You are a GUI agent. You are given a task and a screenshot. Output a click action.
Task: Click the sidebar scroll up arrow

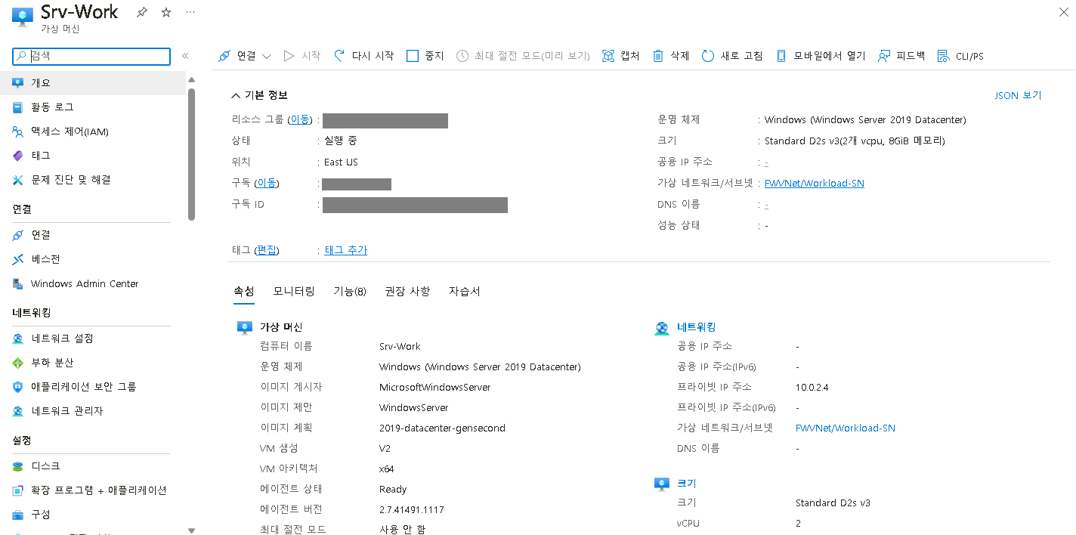pyautogui.click(x=191, y=80)
